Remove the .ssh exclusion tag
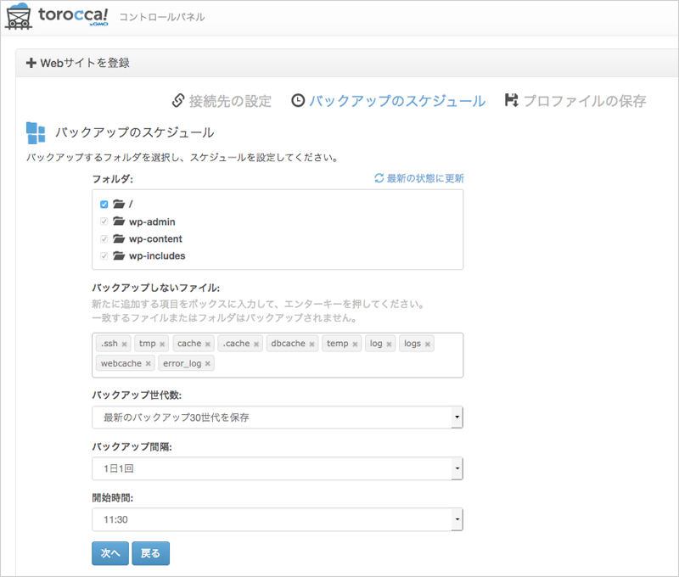 [x=124, y=345]
